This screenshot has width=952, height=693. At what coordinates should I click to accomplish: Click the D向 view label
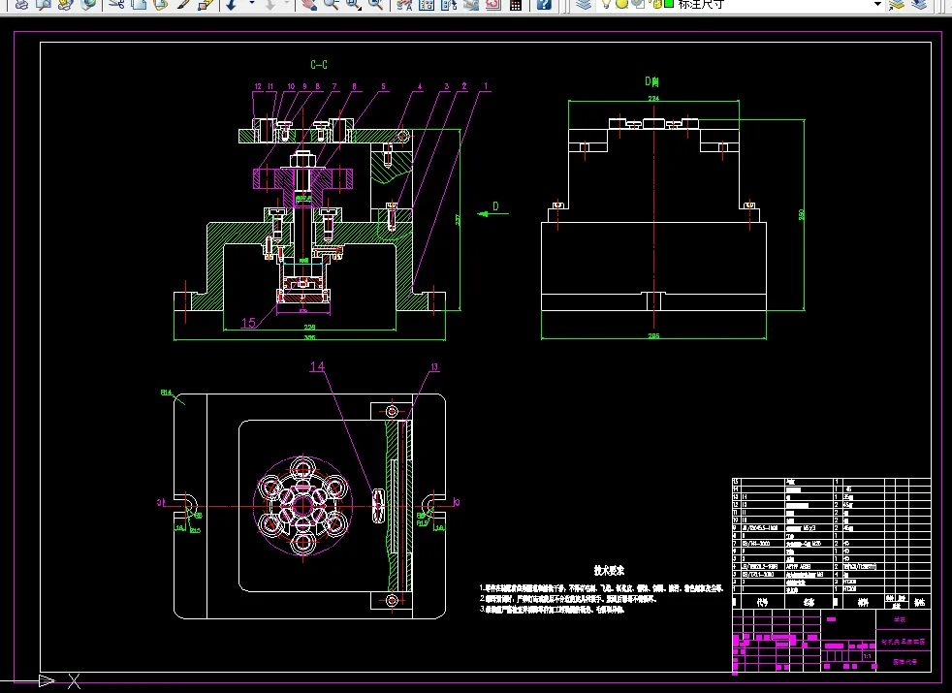point(652,81)
